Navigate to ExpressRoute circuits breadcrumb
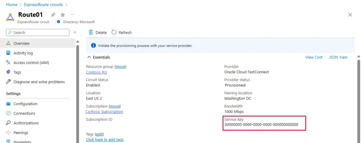The width and height of the screenshot is (361, 143). coord(43,5)
